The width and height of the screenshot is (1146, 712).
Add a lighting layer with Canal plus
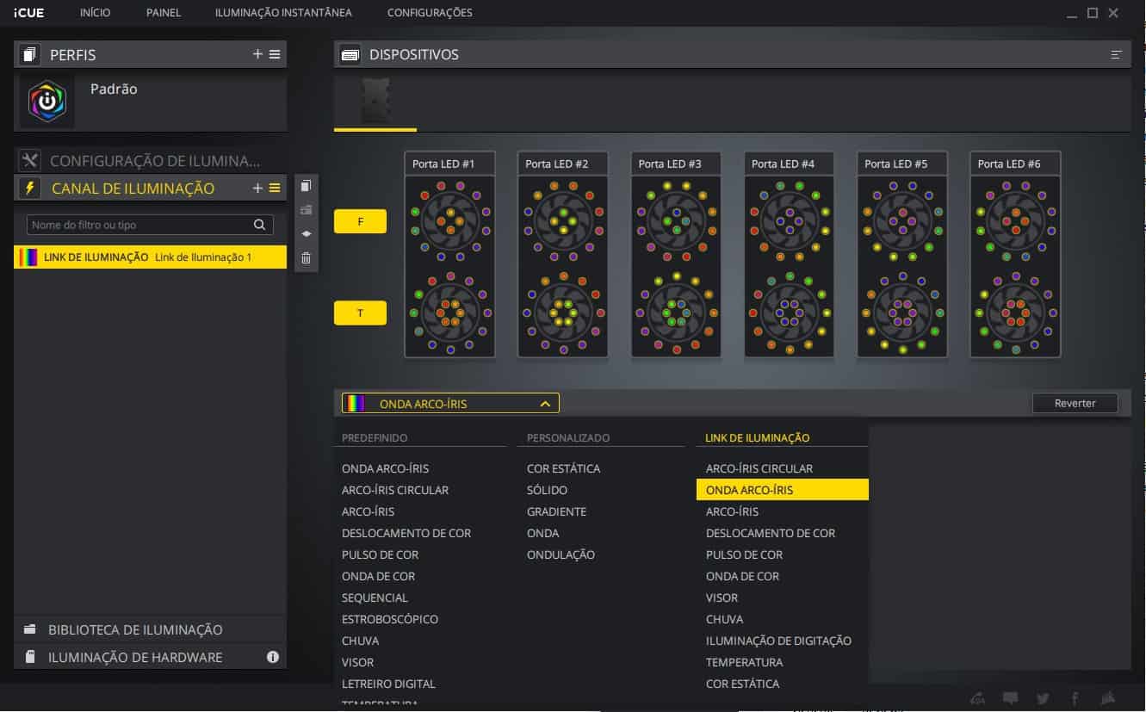point(257,188)
